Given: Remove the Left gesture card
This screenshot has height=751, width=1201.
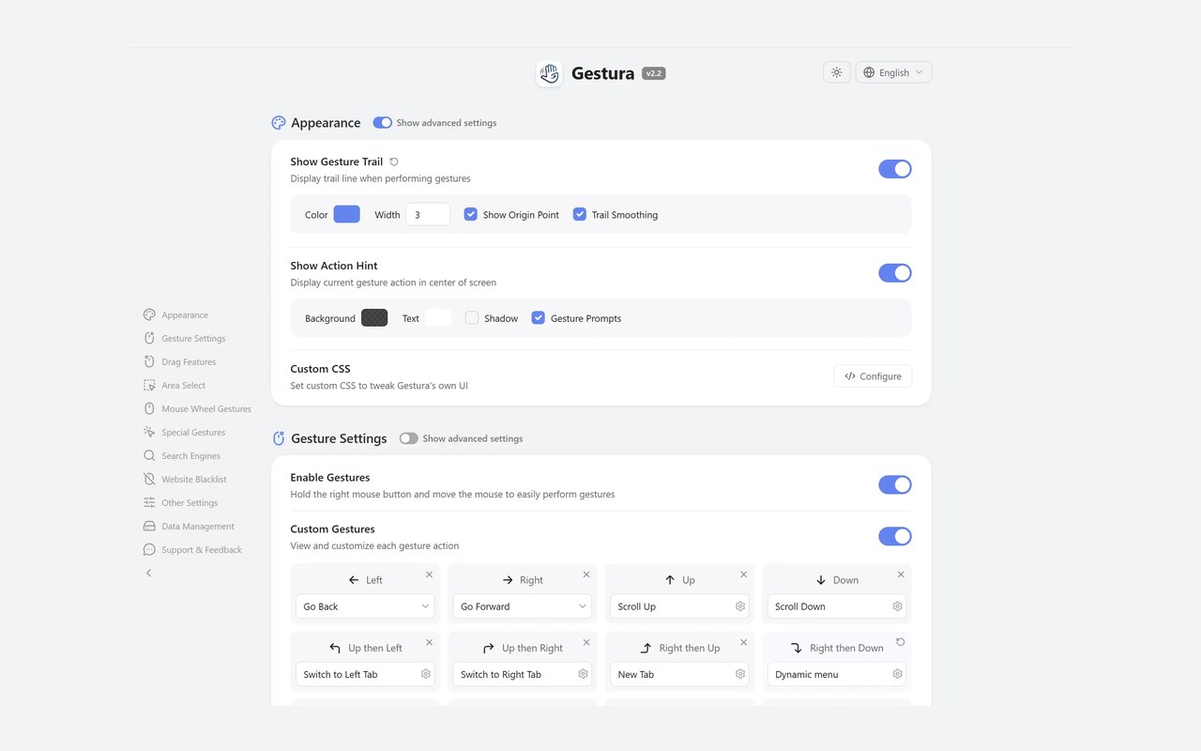Looking at the screenshot, I should tap(430, 575).
